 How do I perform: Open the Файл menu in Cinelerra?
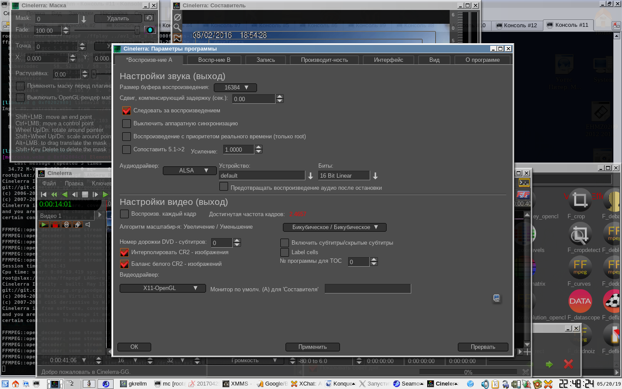click(x=49, y=183)
